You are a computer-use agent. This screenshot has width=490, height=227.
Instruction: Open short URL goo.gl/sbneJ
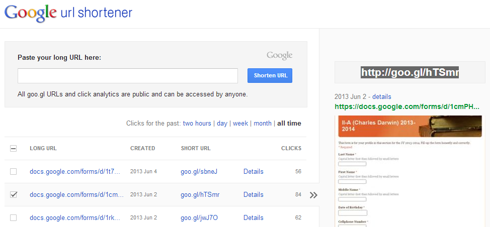click(199, 171)
